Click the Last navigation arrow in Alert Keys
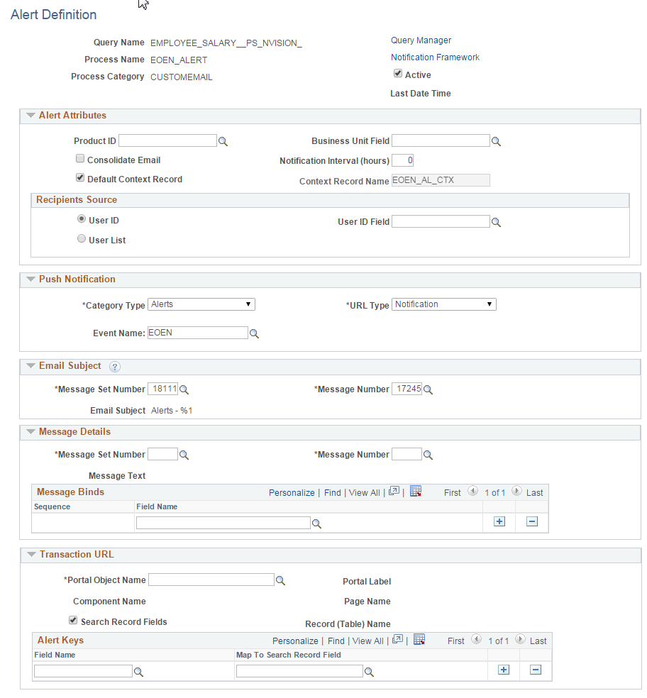Screen dimensions: 647x698 (x=520, y=641)
